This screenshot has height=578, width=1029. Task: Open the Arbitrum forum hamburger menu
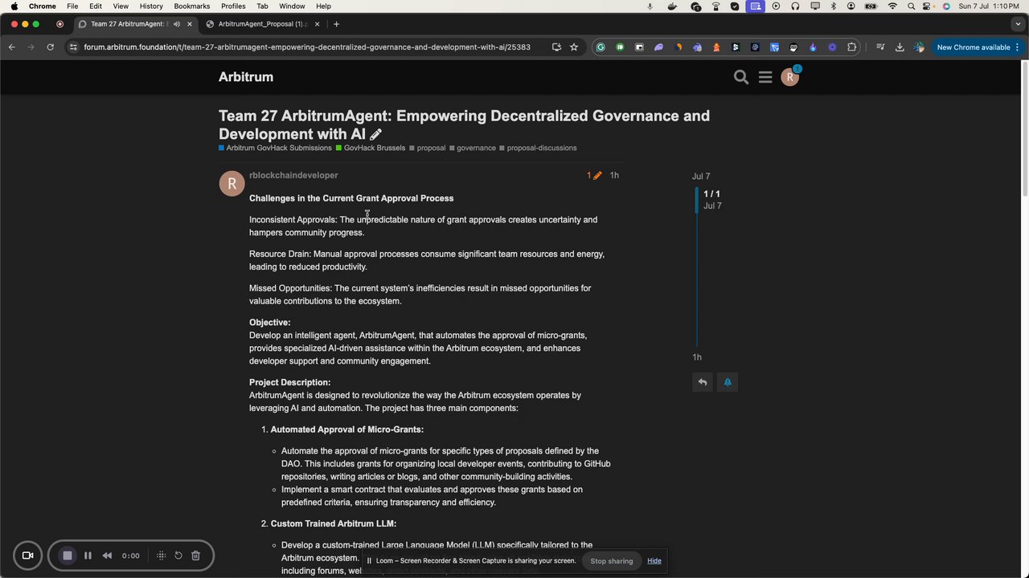tap(765, 77)
